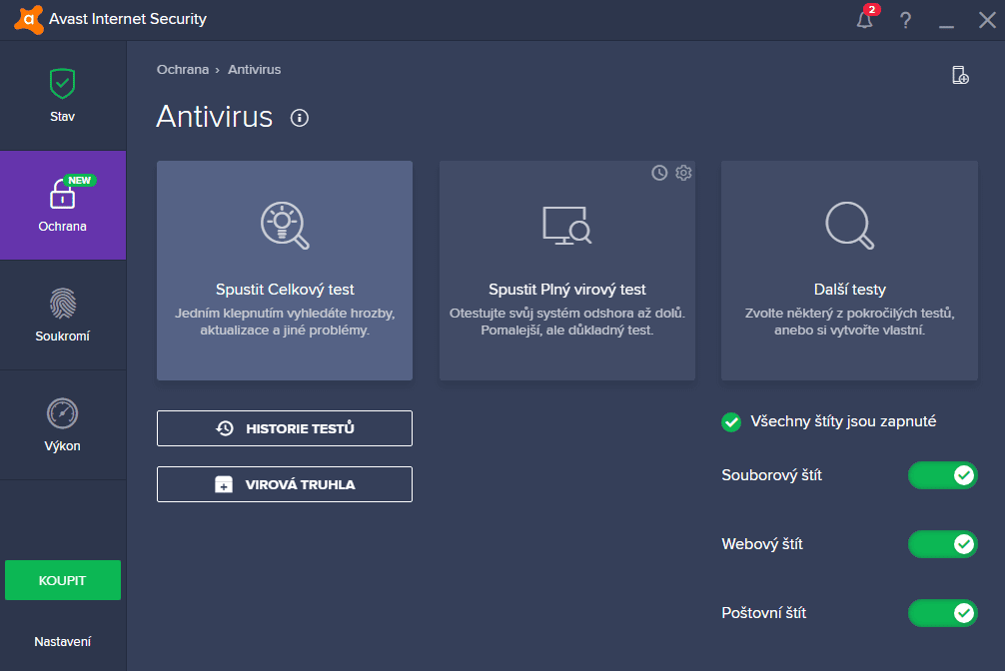
Task: Click the HISTORIE TESTŮ button
Action: pos(285,428)
